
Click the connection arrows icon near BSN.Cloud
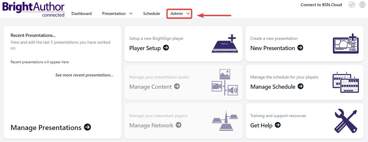(x=352, y=5)
